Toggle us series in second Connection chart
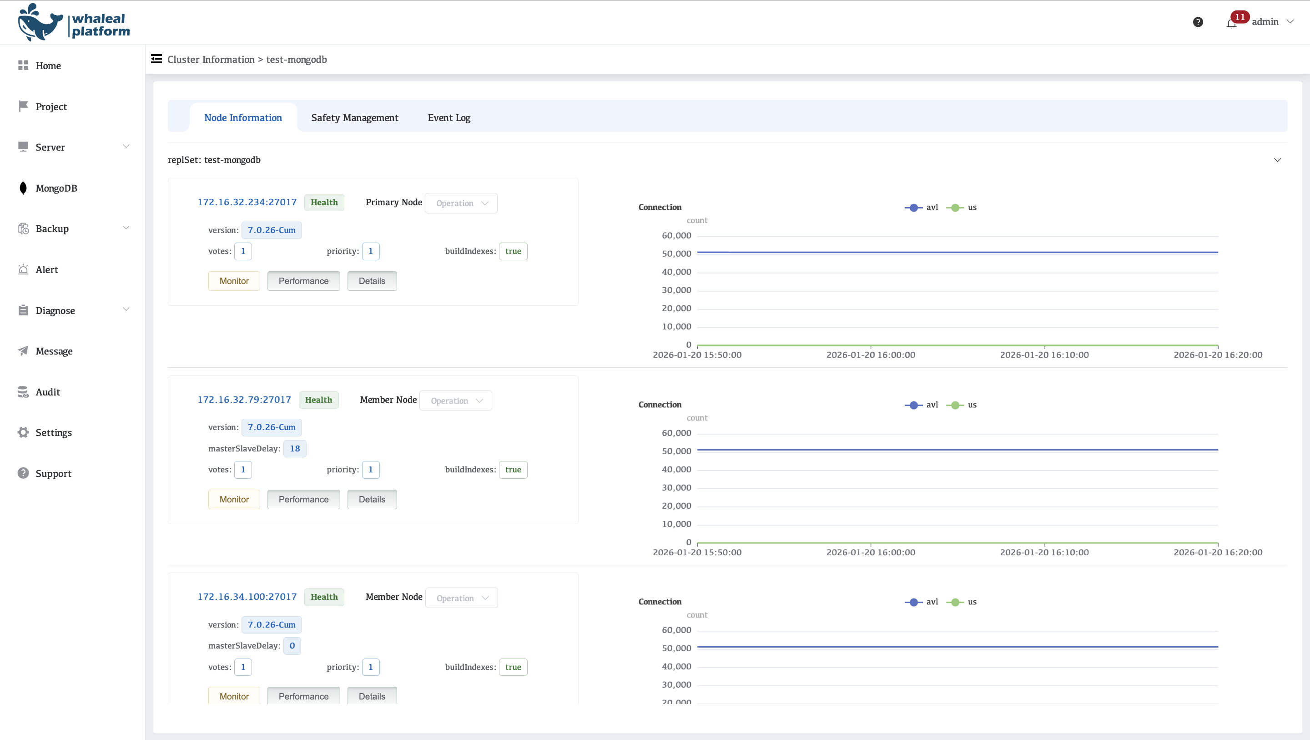This screenshot has height=740, width=1310. (961, 405)
